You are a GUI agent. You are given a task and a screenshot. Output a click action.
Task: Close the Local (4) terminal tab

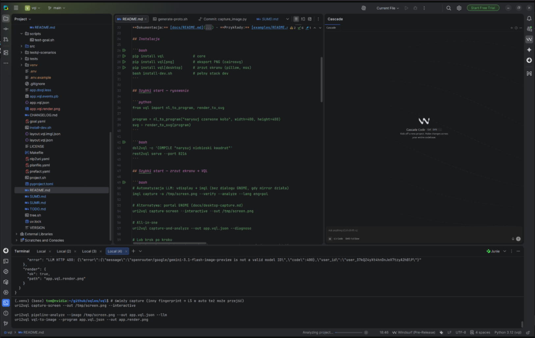(x=126, y=251)
